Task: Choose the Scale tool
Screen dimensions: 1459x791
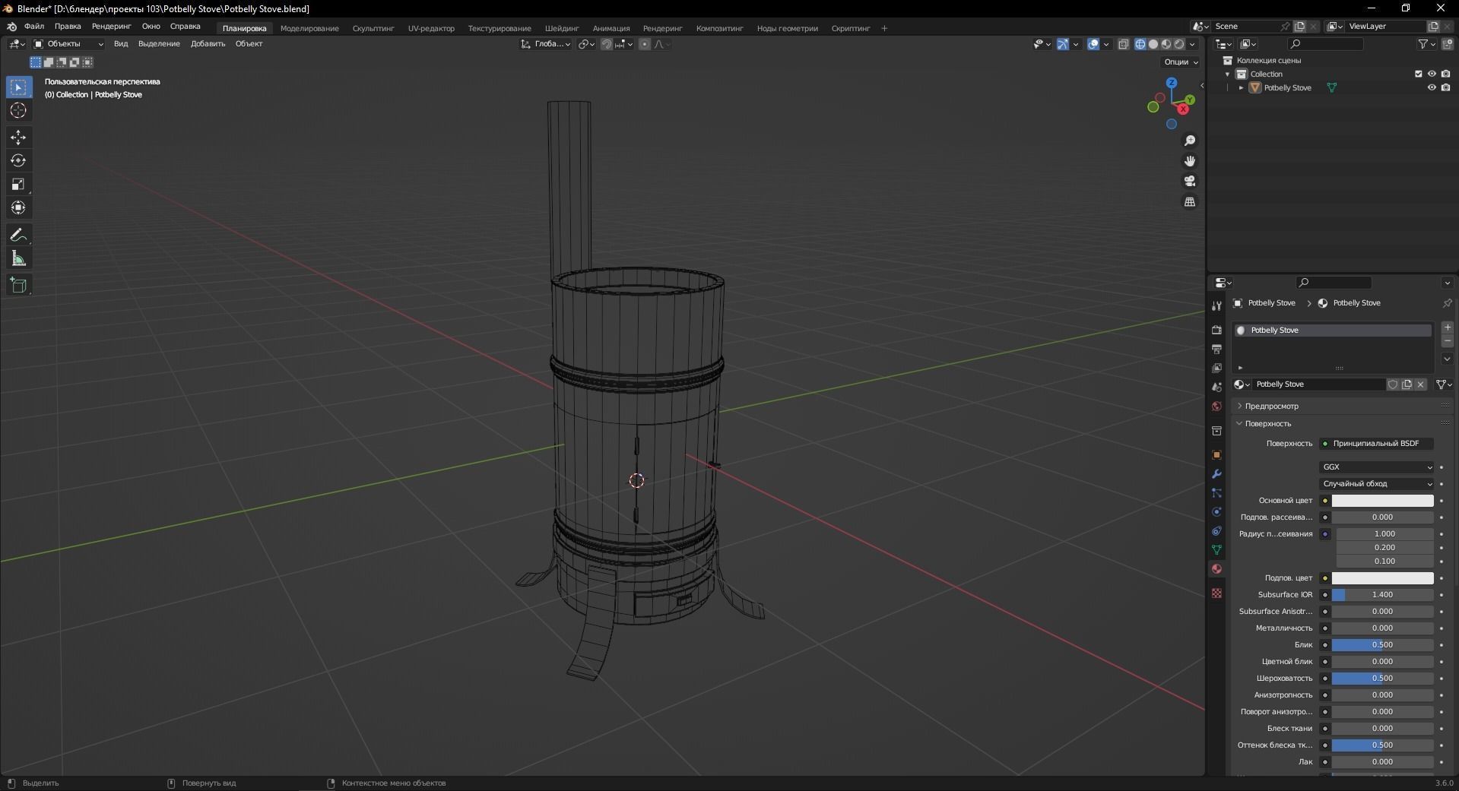Action: point(18,185)
